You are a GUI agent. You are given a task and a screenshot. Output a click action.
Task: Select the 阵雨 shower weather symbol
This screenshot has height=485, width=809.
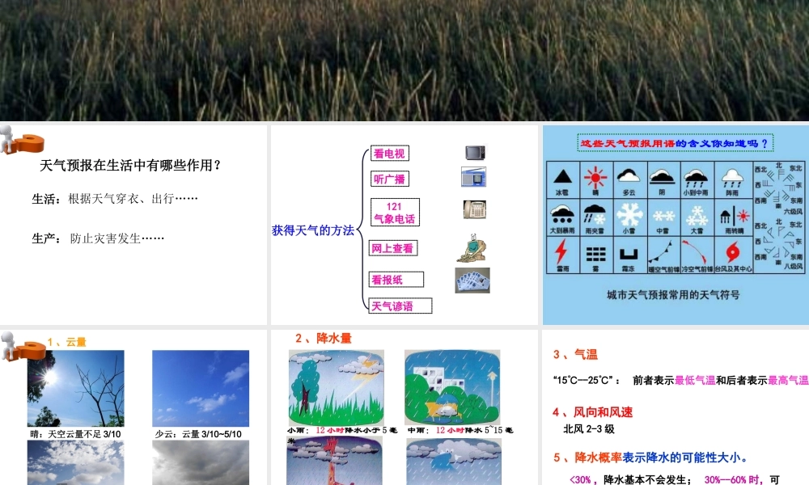[731, 179]
